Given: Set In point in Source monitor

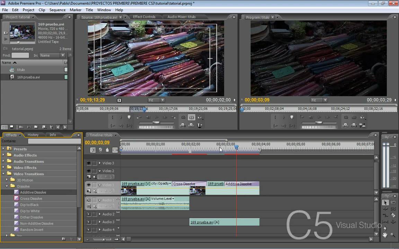Looking at the screenshot, I should [x=113, y=117].
